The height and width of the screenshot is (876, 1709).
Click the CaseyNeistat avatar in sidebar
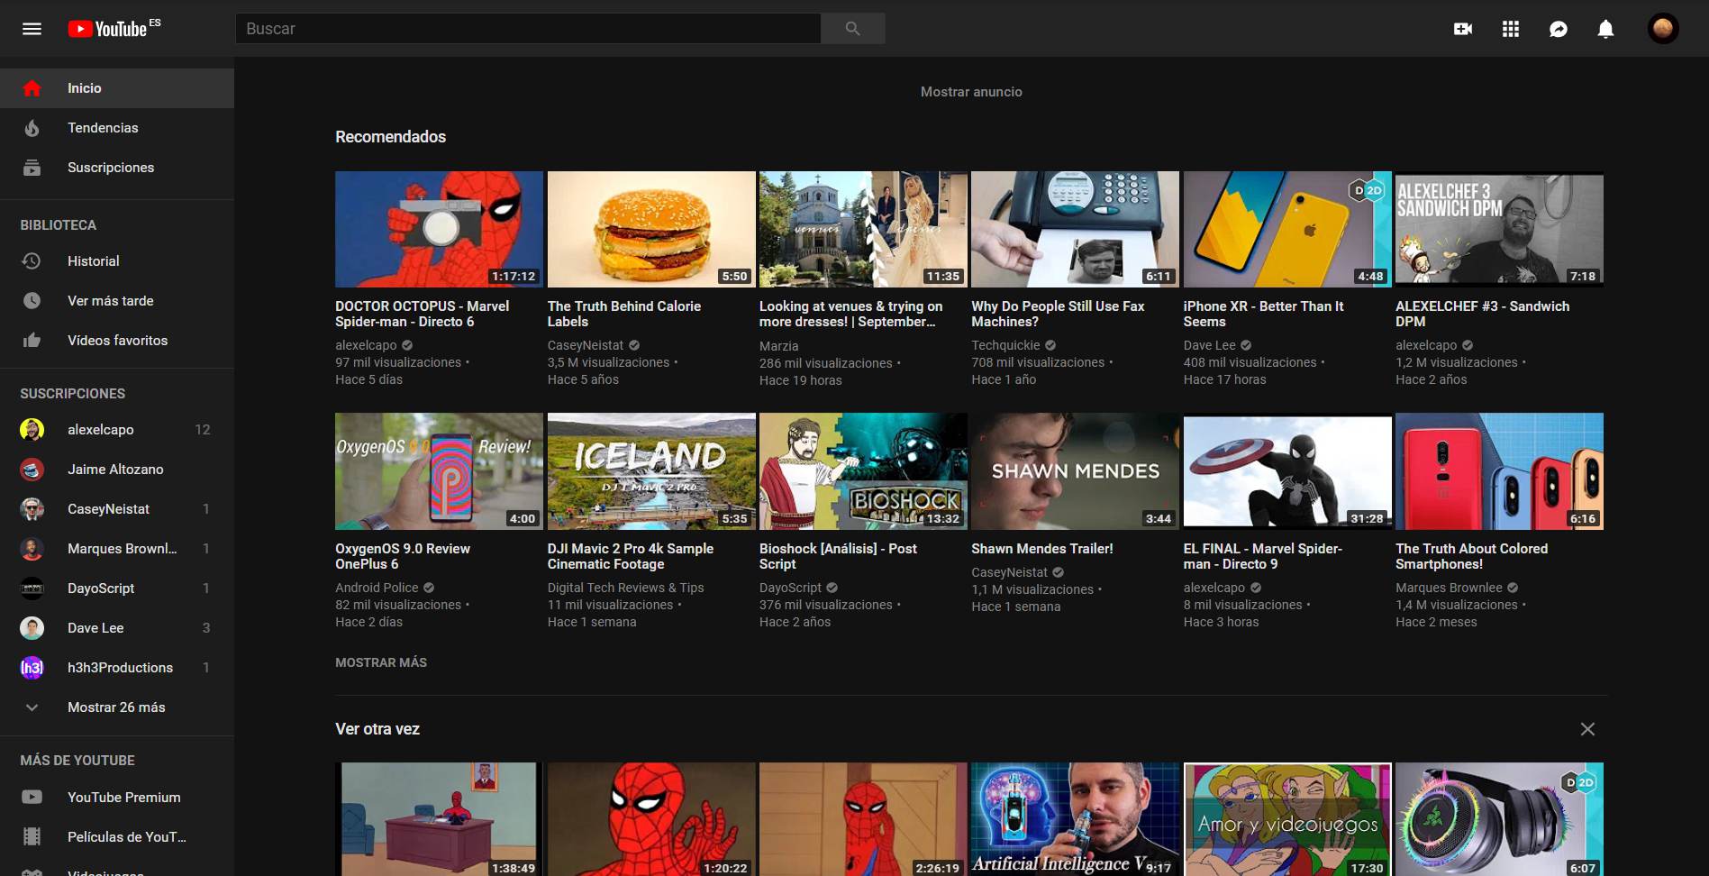(x=32, y=509)
